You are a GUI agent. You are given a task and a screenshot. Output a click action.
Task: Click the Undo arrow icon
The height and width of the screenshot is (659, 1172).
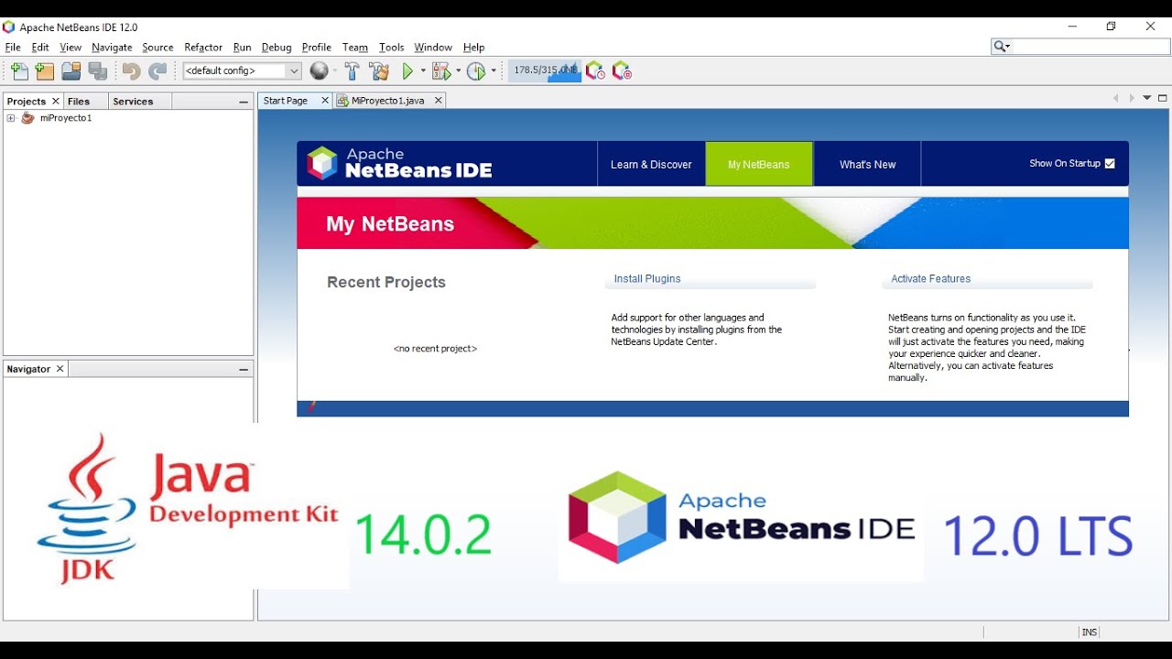point(132,70)
